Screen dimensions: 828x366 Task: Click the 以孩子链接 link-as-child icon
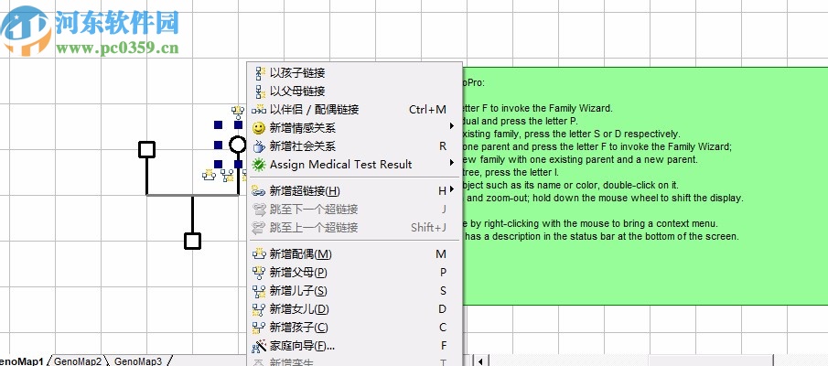(259, 73)
